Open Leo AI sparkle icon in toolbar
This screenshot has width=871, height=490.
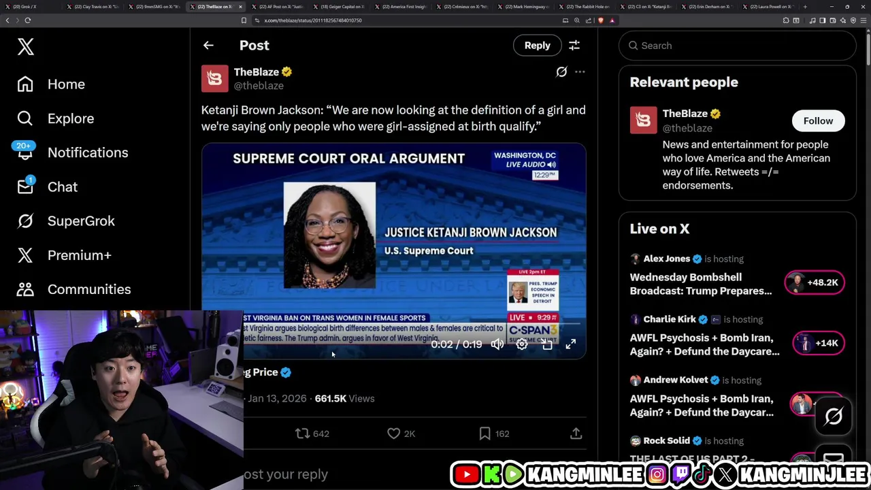click(x=843, y=20)
